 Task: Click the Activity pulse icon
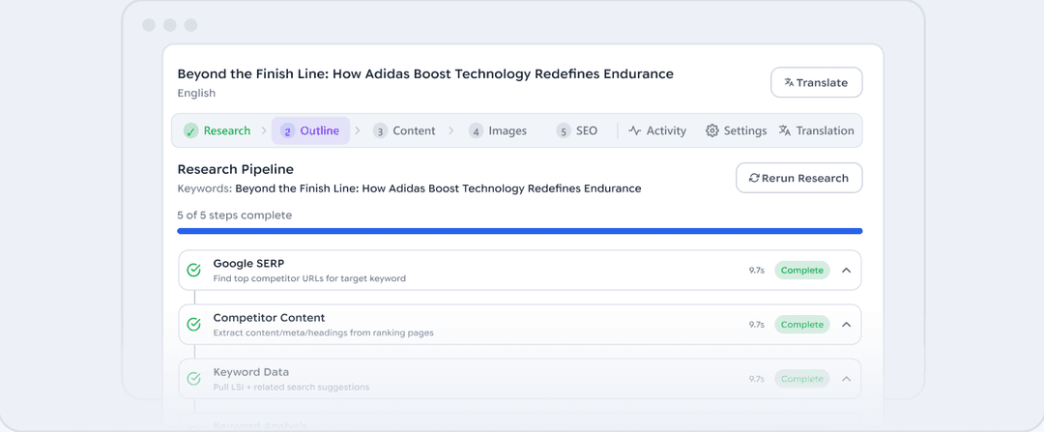coord(634,130)
